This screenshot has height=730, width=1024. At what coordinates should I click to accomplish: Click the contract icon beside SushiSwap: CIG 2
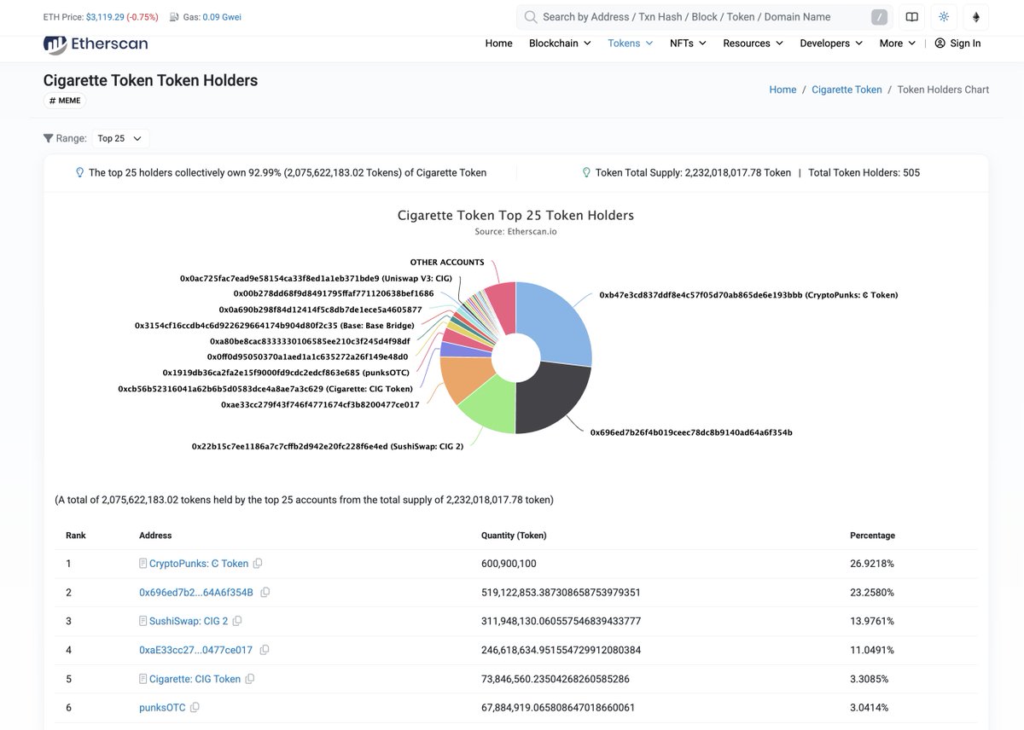pos(143,622)
